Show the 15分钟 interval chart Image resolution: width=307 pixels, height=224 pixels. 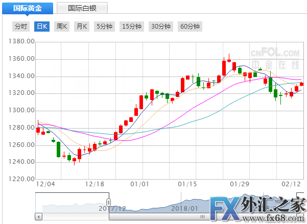[x=132, y=27]
